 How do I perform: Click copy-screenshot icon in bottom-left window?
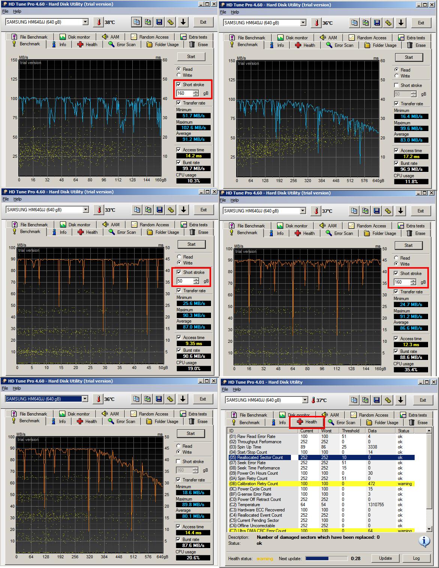click(148, 399)
